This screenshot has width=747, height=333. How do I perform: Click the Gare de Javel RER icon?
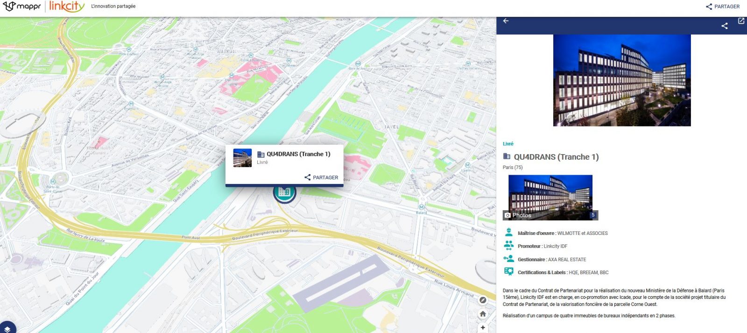[x=358, y=64]
